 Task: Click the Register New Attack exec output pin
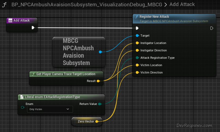[x=212, y=28]
